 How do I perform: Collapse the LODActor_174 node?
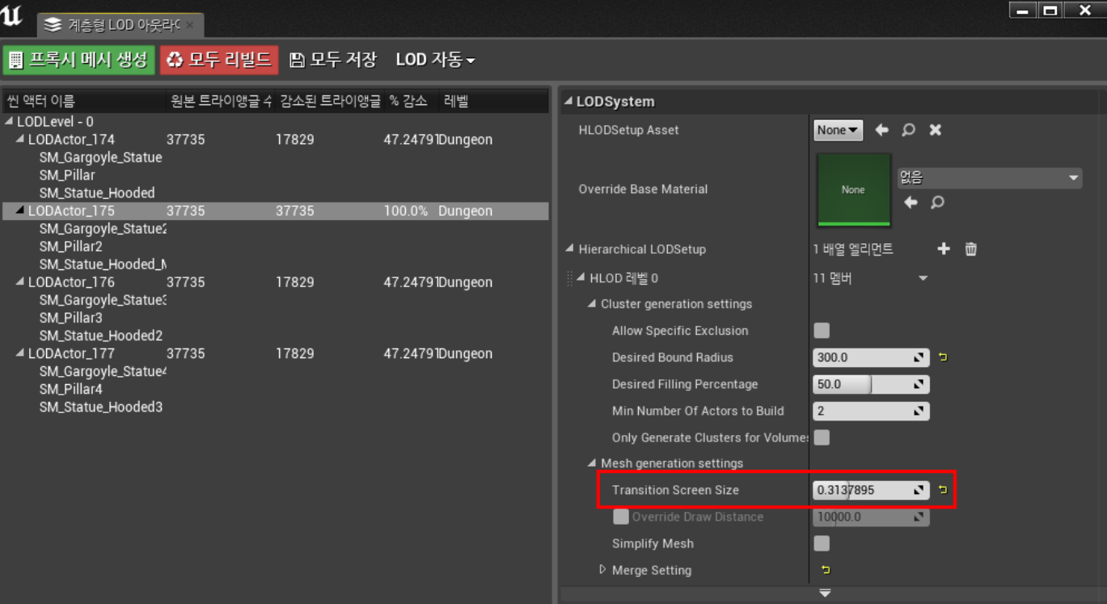(x=20, y=140)
